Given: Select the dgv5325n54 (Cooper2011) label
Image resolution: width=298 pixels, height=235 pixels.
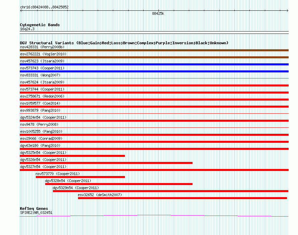Looking at the screenshot, I should (x=43, y=153).
